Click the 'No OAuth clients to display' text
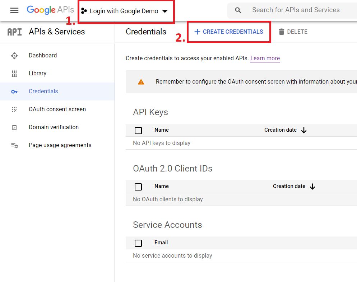The height and width of the screenshot is (282, 357). coord(168,199)
